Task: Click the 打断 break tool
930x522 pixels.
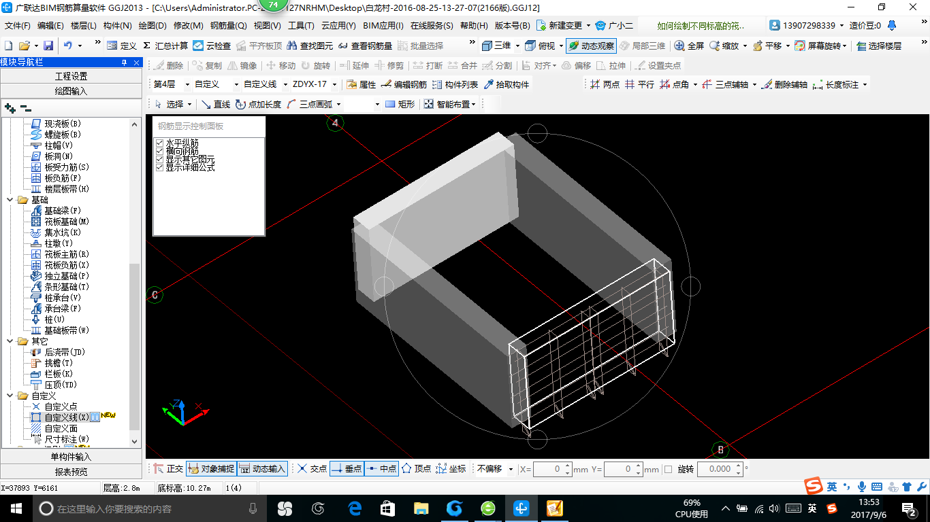Action: pos(427,65)
